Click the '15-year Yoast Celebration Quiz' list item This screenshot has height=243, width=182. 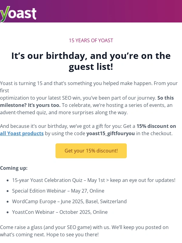pos(93,180)
